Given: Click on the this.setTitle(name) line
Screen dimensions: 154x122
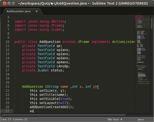Looking at the screenshot, I should 49,95.
